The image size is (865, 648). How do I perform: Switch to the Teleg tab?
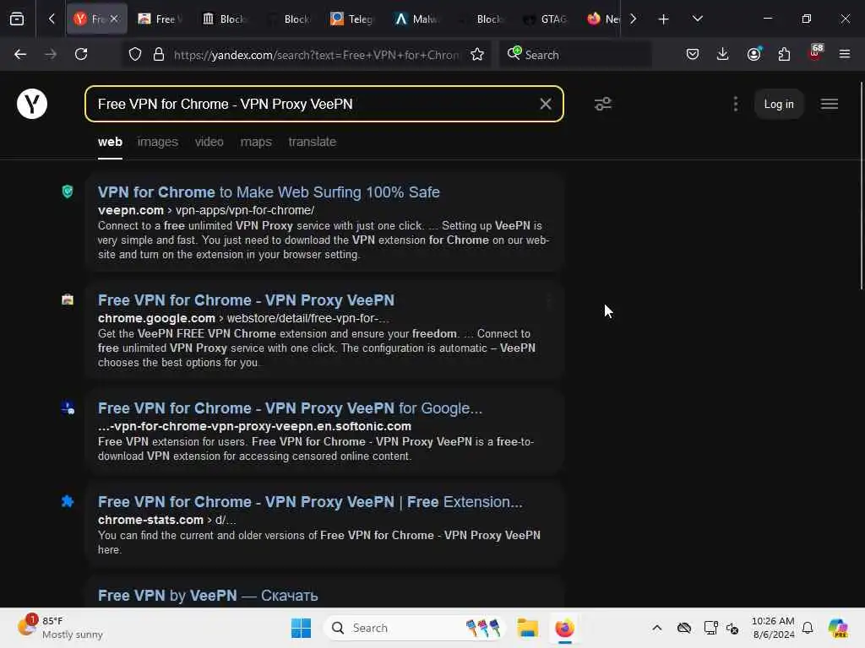pos(351,19)
